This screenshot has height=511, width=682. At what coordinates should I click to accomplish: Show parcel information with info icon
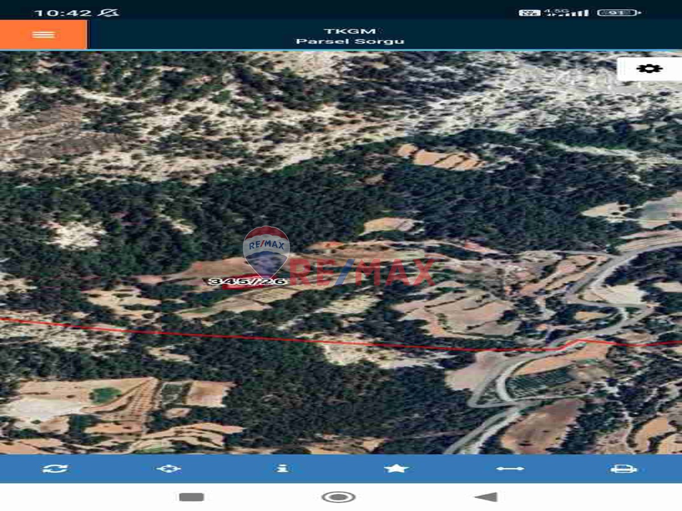(282, 468)
